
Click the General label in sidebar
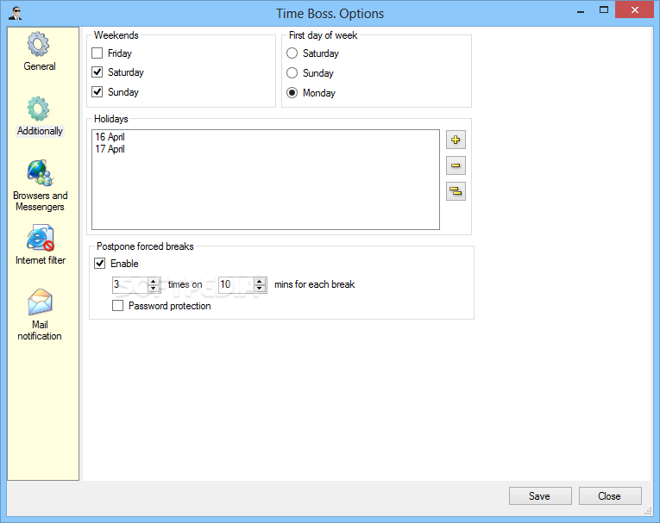click(39, 66)
